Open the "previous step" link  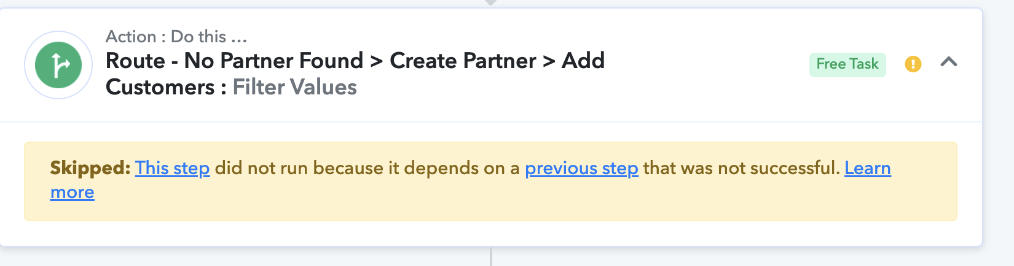[x=581, y=168]
